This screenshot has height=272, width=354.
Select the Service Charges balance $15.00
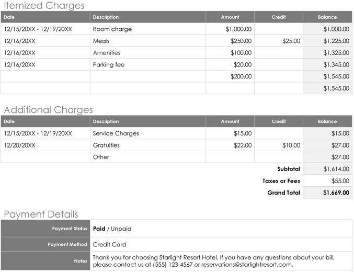(x=340, y=133)
